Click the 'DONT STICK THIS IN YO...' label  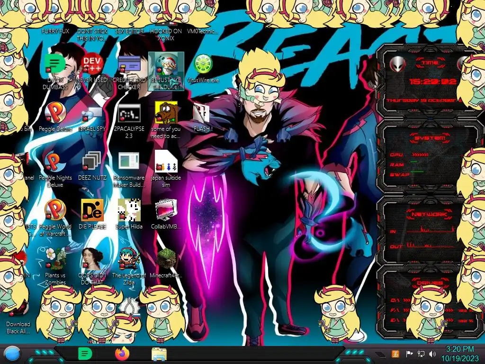pyautogui.click(x=92, y=35)
